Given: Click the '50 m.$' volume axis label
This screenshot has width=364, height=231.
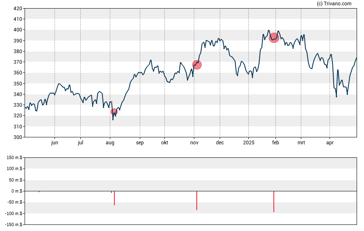Looking at the screenshot, I should pos(16,180).
